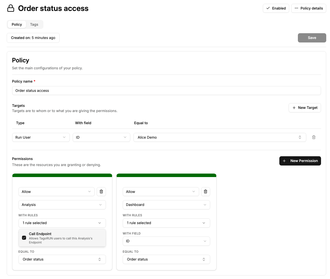Click the Save button
The height and width of the screenshot is (279, 330).
(312, 38)
